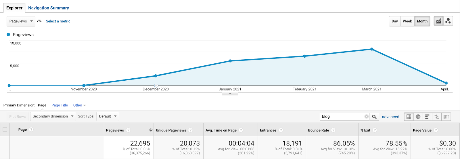Screen dimensions: 460x159
Task: Open help for % Exit column
Action: (x=375, y=130)
